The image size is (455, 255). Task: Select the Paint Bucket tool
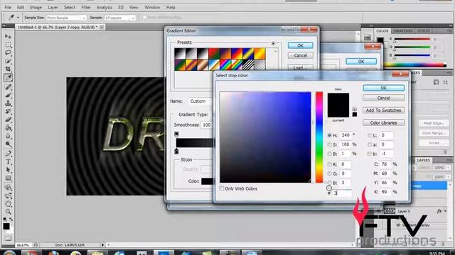click(x=8, y=127)
